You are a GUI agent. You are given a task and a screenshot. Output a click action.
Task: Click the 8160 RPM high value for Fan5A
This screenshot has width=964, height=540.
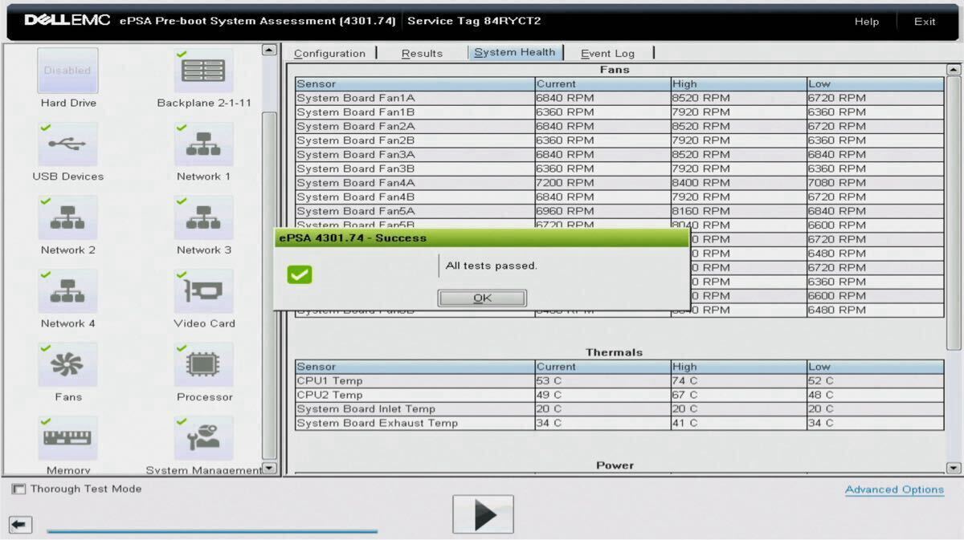click(x=701, y=211)
